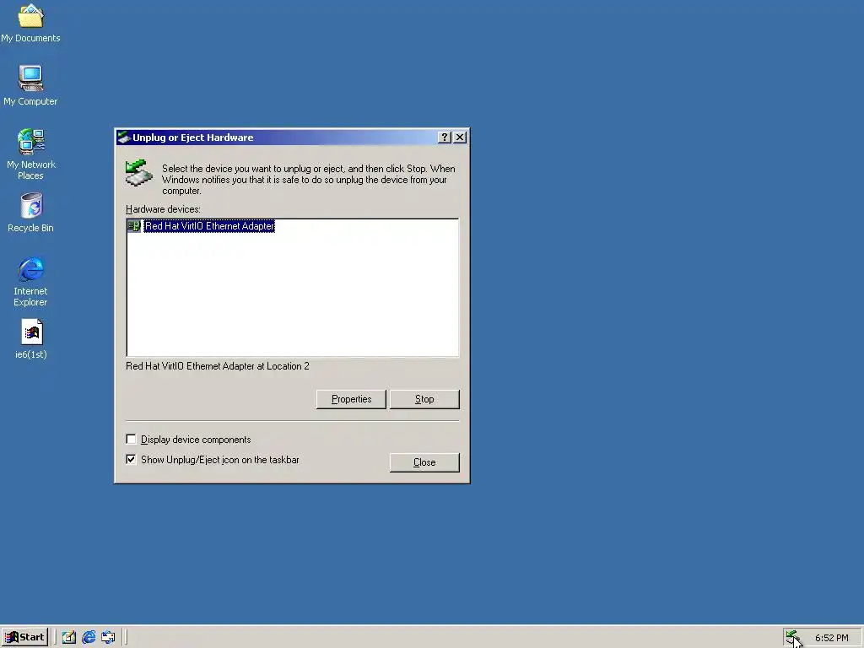Select the Recycle Bin icon
The image size is (864, 648).
click(31, 212)
